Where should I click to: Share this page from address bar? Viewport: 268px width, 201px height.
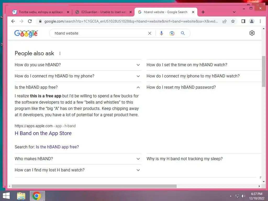pos(224,21)
